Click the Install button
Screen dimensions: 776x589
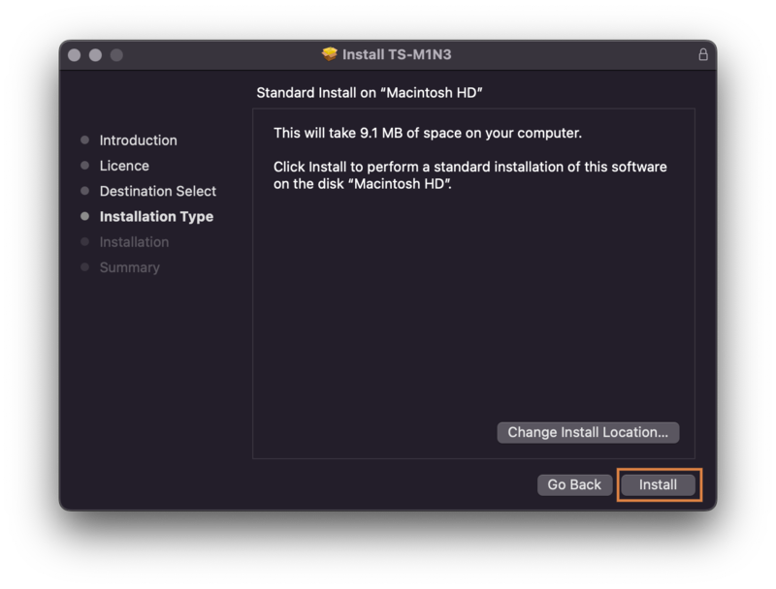pos(658,484)
